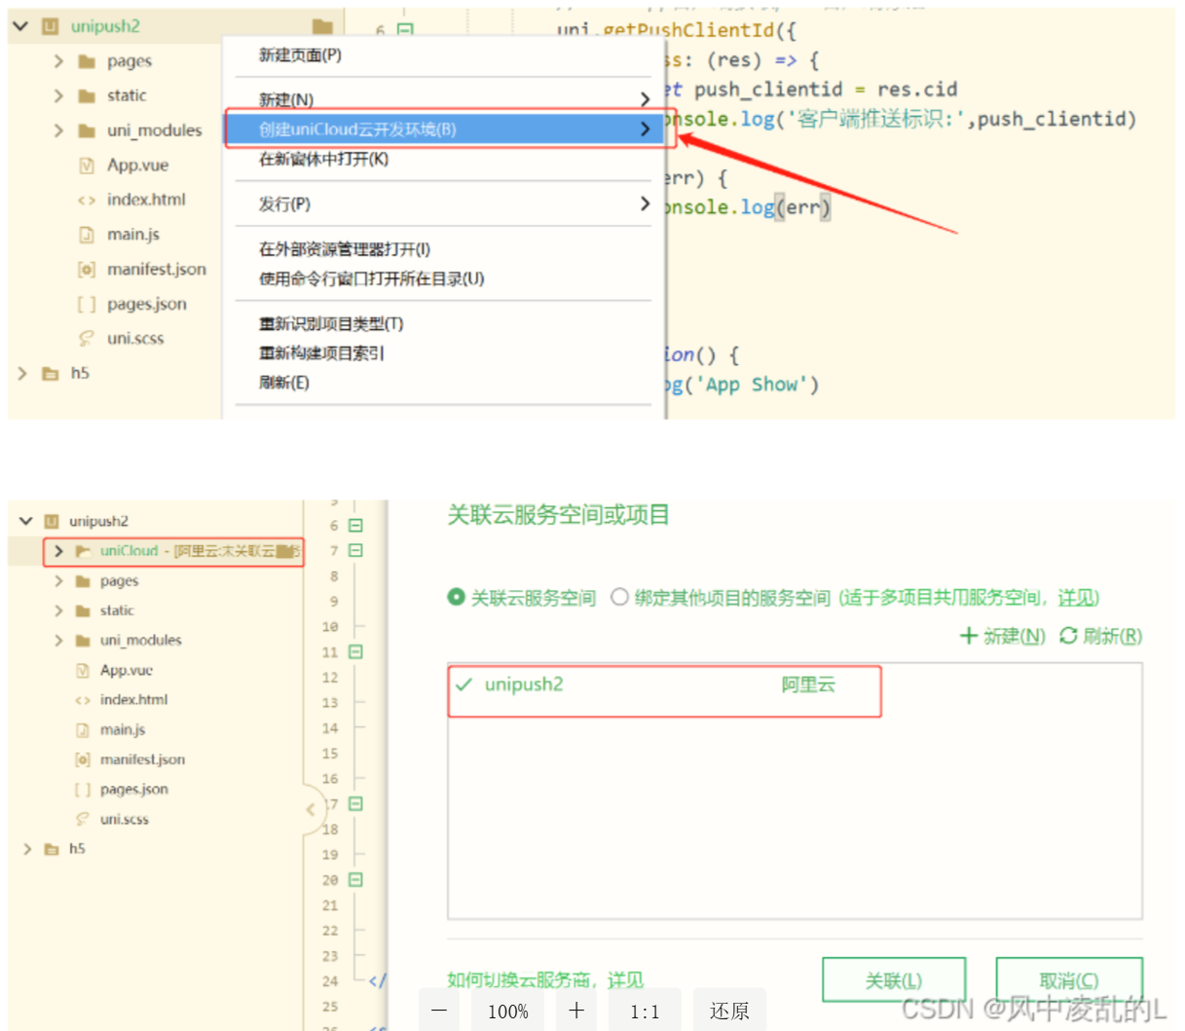This screenshot has width=1185, height=1031.
Task: Click the App.vue file icon in lower tree
Action: pyautogui.click(x=83, y=671)
